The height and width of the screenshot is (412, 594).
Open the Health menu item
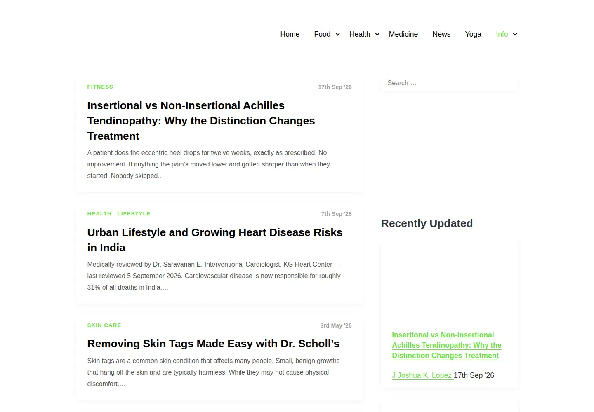coord(360,34)
